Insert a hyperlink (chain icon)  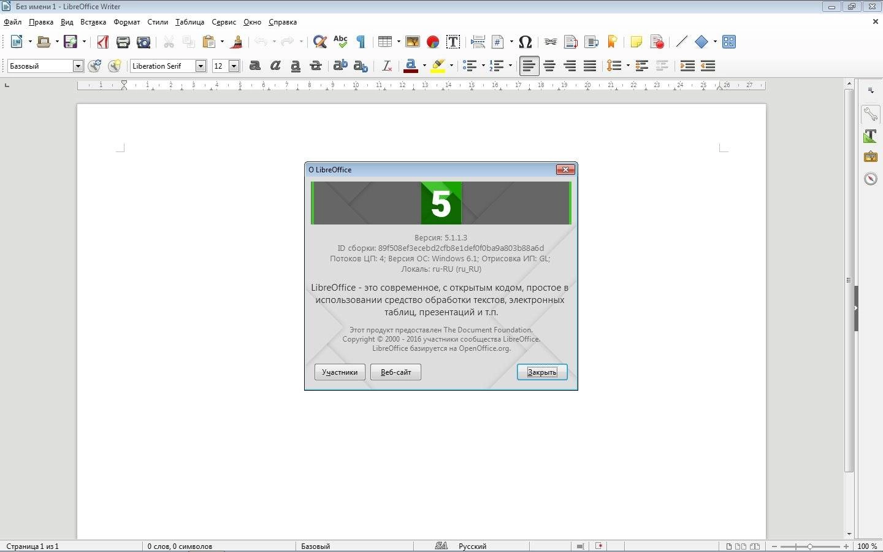551,42
